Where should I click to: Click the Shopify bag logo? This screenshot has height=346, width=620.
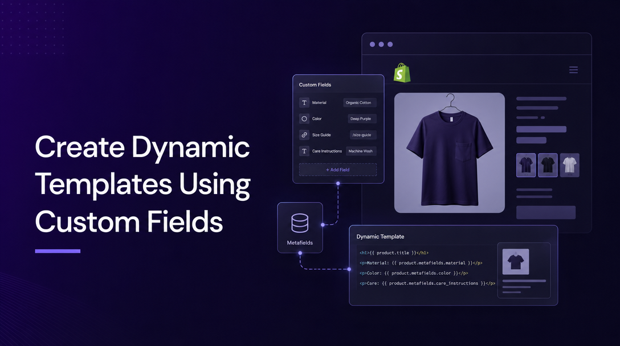(x=402, y=73)
